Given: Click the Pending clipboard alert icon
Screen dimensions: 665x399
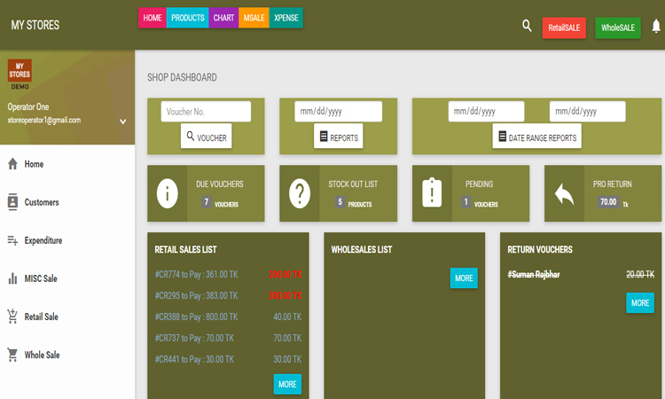Looking at the screenshot, I should (432, 193).
